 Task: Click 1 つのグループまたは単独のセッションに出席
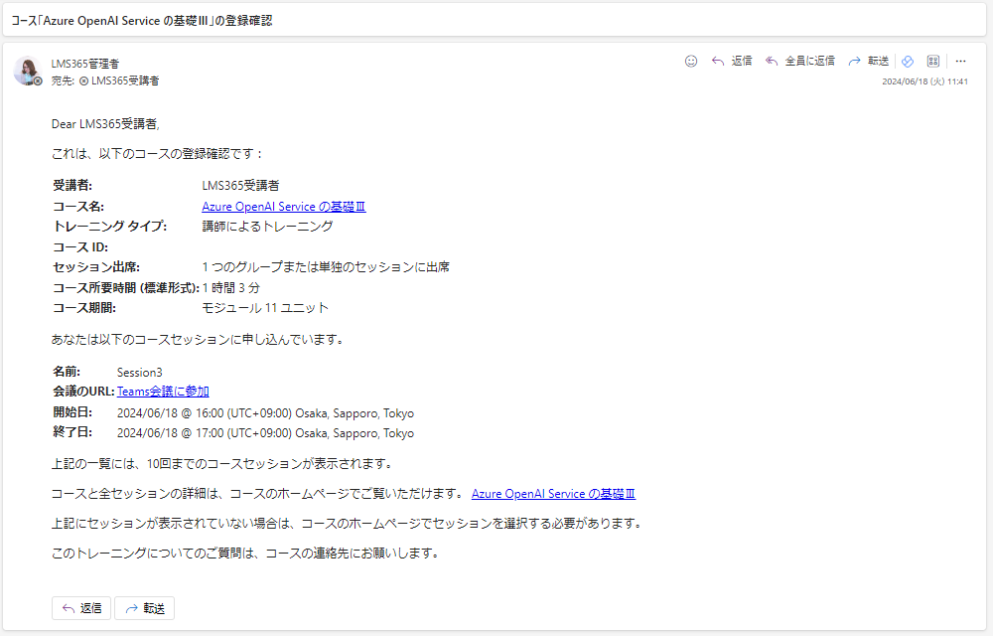click(x=326, y=266)
